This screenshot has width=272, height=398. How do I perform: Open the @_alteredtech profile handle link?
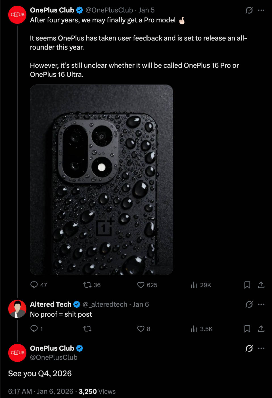(105, 304)
